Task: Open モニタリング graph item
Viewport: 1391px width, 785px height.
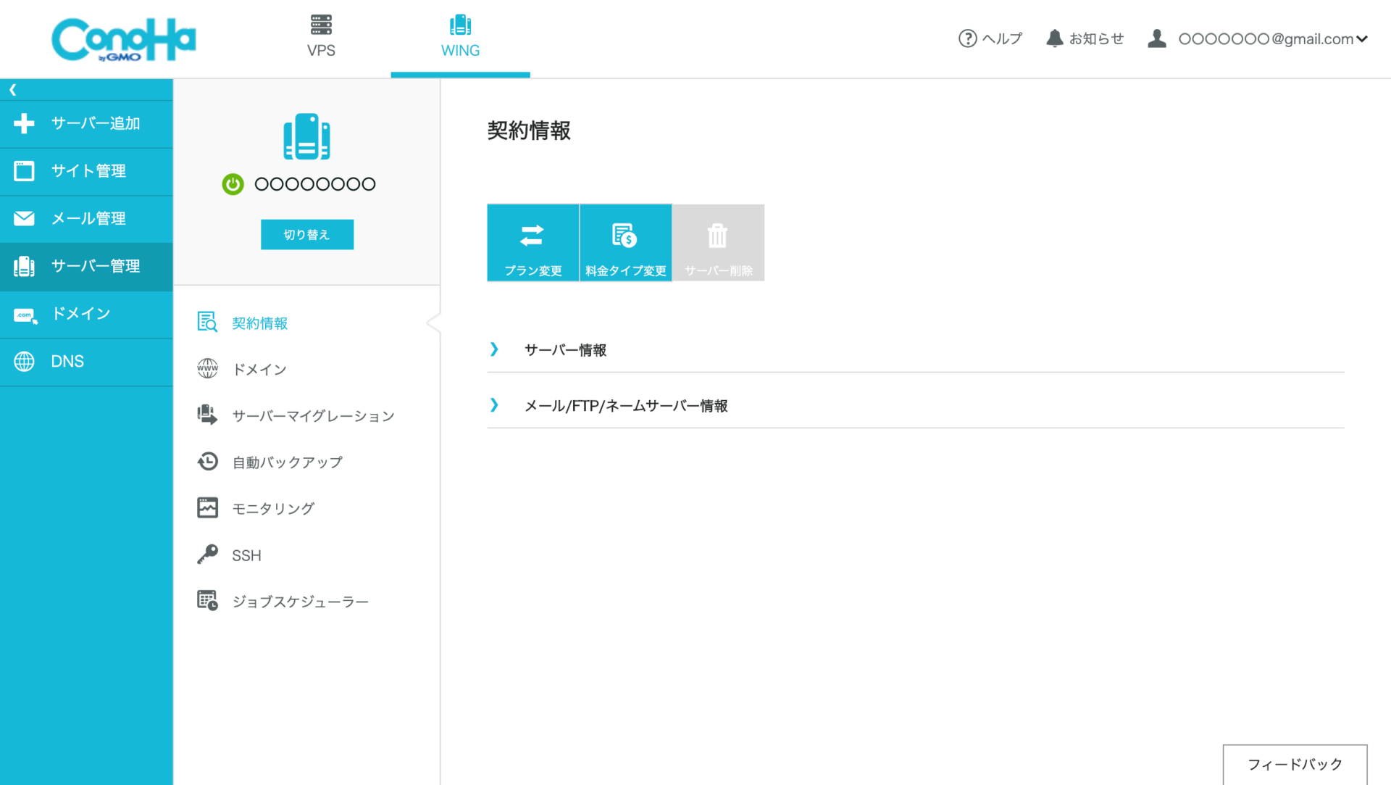Action: click(x=272, y=509)
